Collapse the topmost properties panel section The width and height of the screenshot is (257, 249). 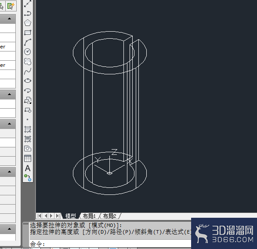pos(9,18)
